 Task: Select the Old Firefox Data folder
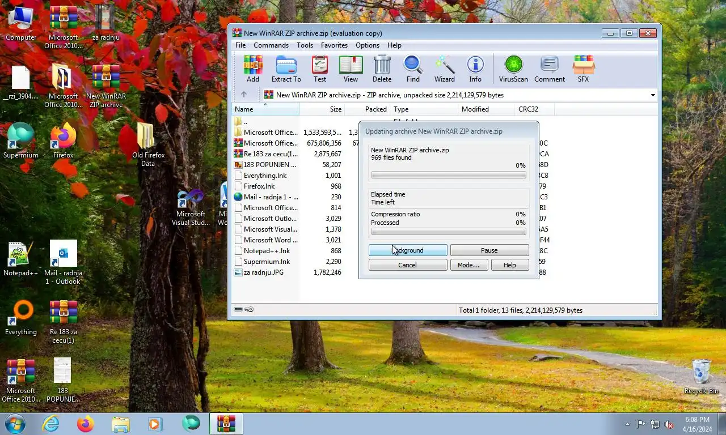(x=148, y=144)
